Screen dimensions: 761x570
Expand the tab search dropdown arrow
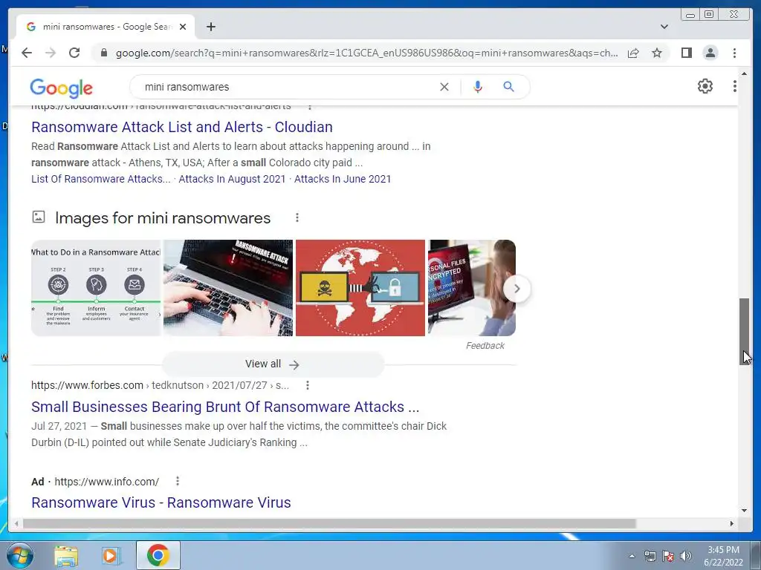[664, 27]
